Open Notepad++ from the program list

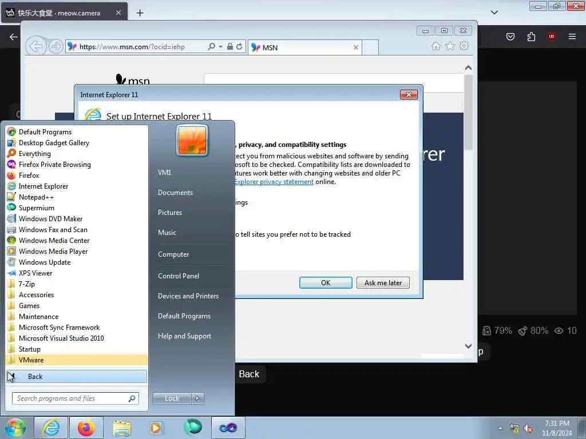[x=36, y=197]
